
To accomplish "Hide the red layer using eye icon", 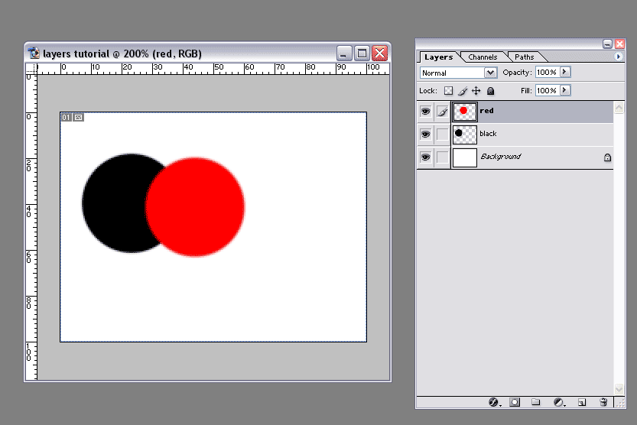I will coord(425,112).
